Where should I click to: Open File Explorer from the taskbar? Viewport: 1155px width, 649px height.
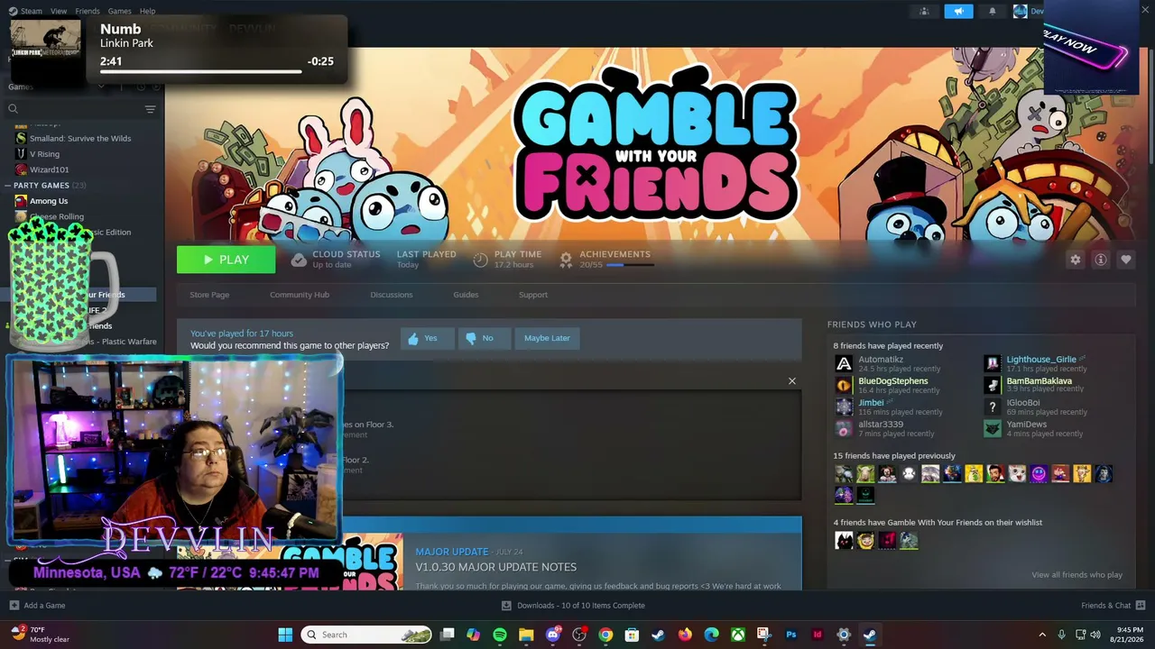[x=526, y=635]
